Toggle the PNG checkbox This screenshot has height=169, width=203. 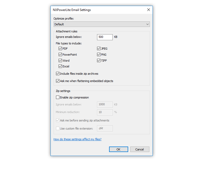[99, 55]
